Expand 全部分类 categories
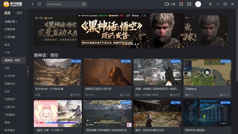This screenshot has width=238, height=134. pyautogui.click(x=11, y=21)
